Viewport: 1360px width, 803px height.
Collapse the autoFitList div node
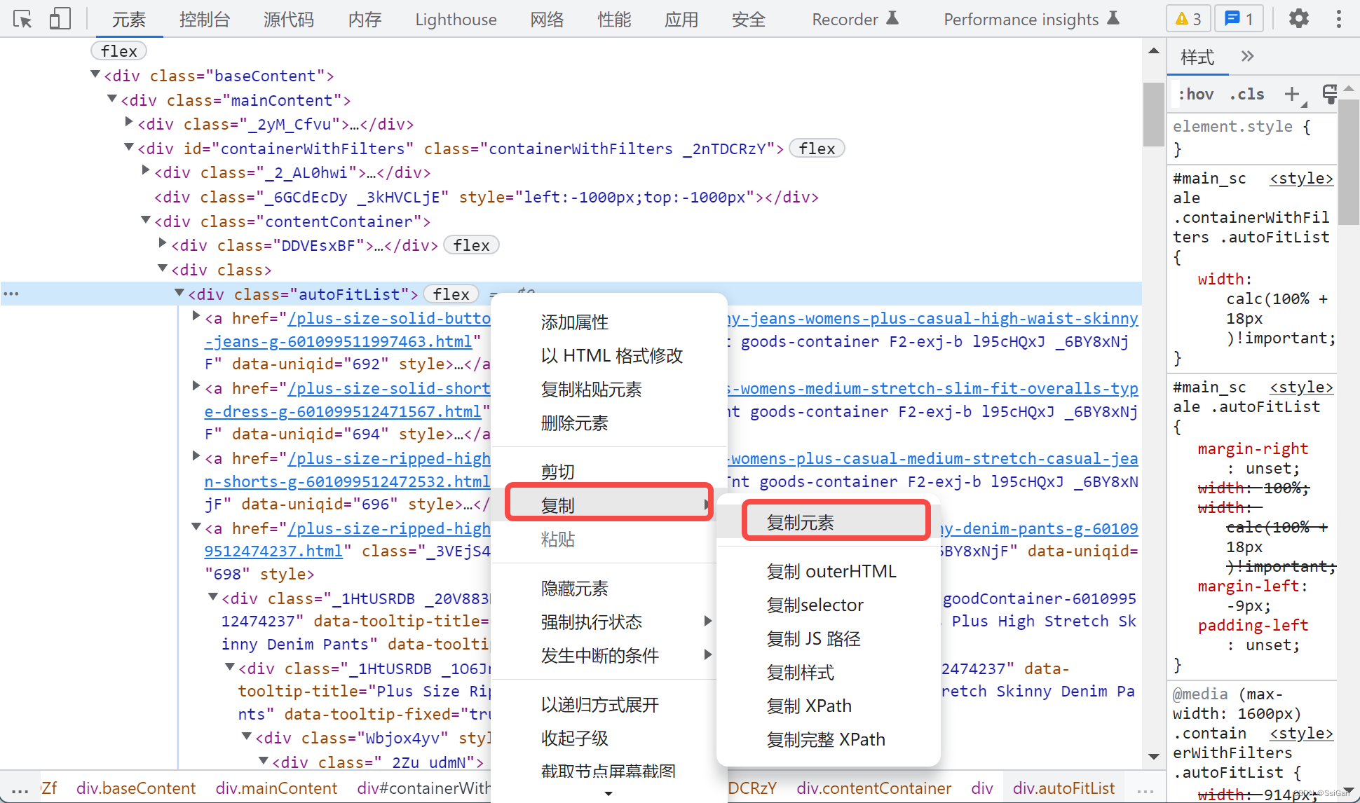pyautogui.click(x=179, y=294)
